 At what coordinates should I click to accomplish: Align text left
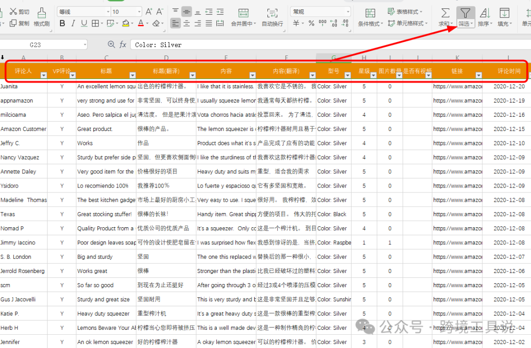[175, 24]
